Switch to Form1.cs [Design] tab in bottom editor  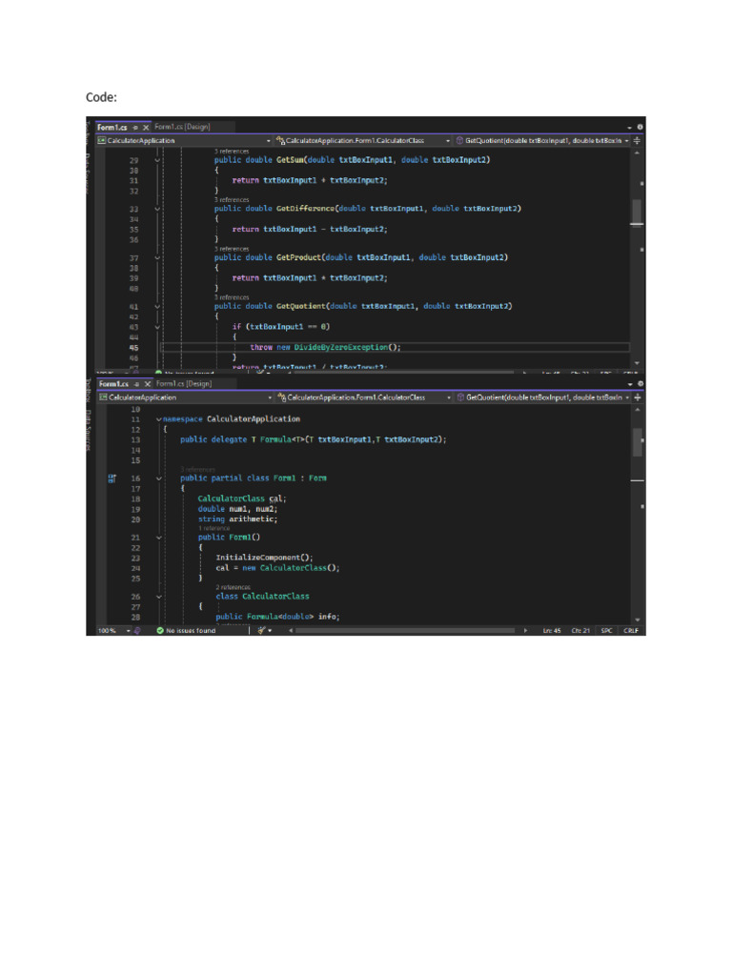click(x=183, y=383)
